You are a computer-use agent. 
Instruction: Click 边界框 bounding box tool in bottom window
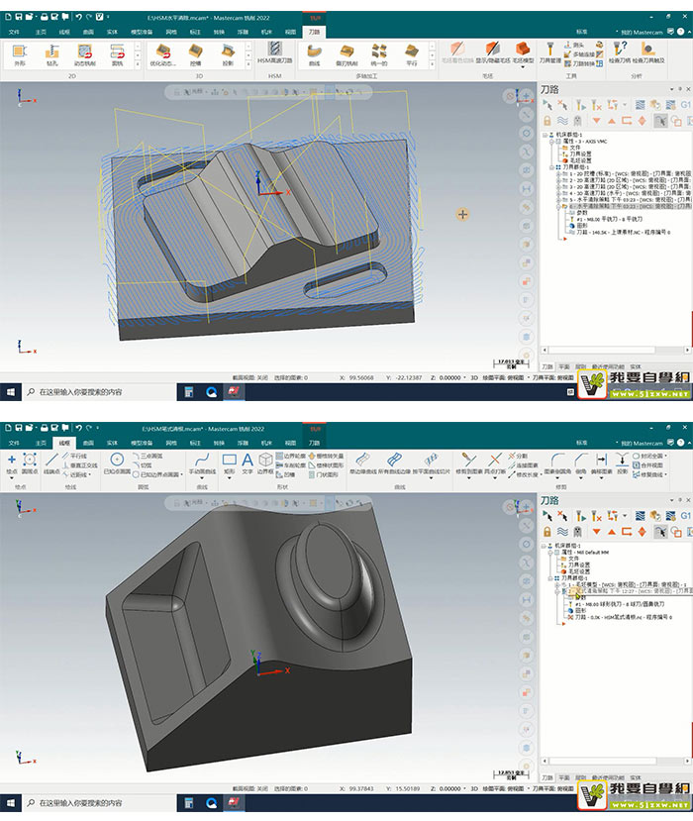[x=265, y=464]
